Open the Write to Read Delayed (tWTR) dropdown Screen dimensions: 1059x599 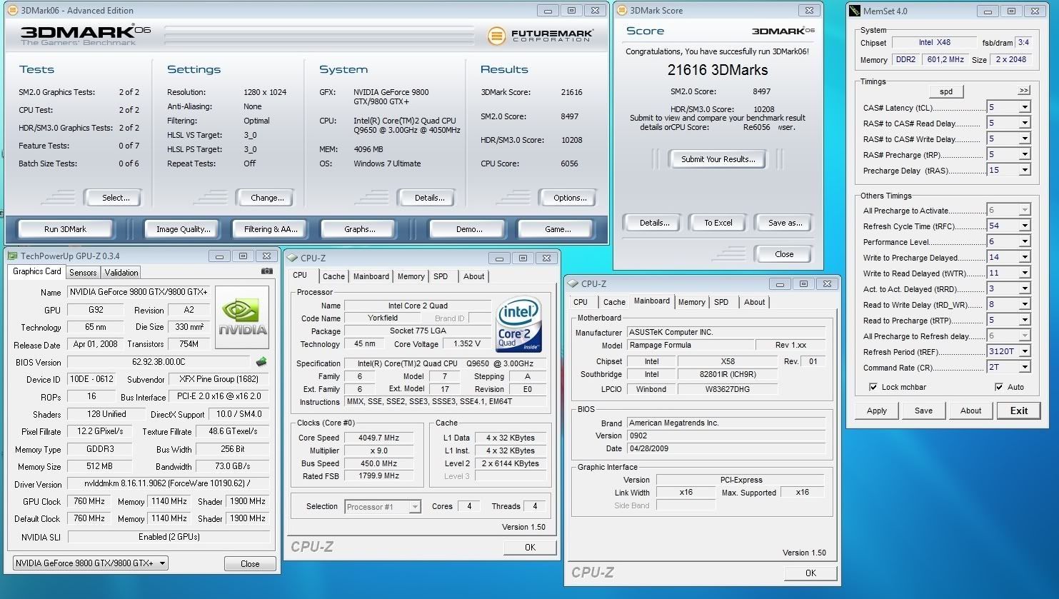(1025, 273)
